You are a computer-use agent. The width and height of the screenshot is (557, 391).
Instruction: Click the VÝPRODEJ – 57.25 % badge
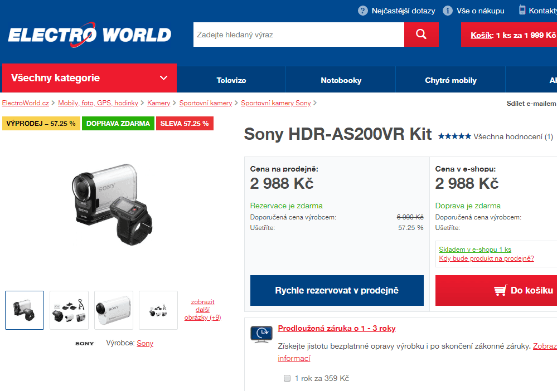tap(41, 124)
